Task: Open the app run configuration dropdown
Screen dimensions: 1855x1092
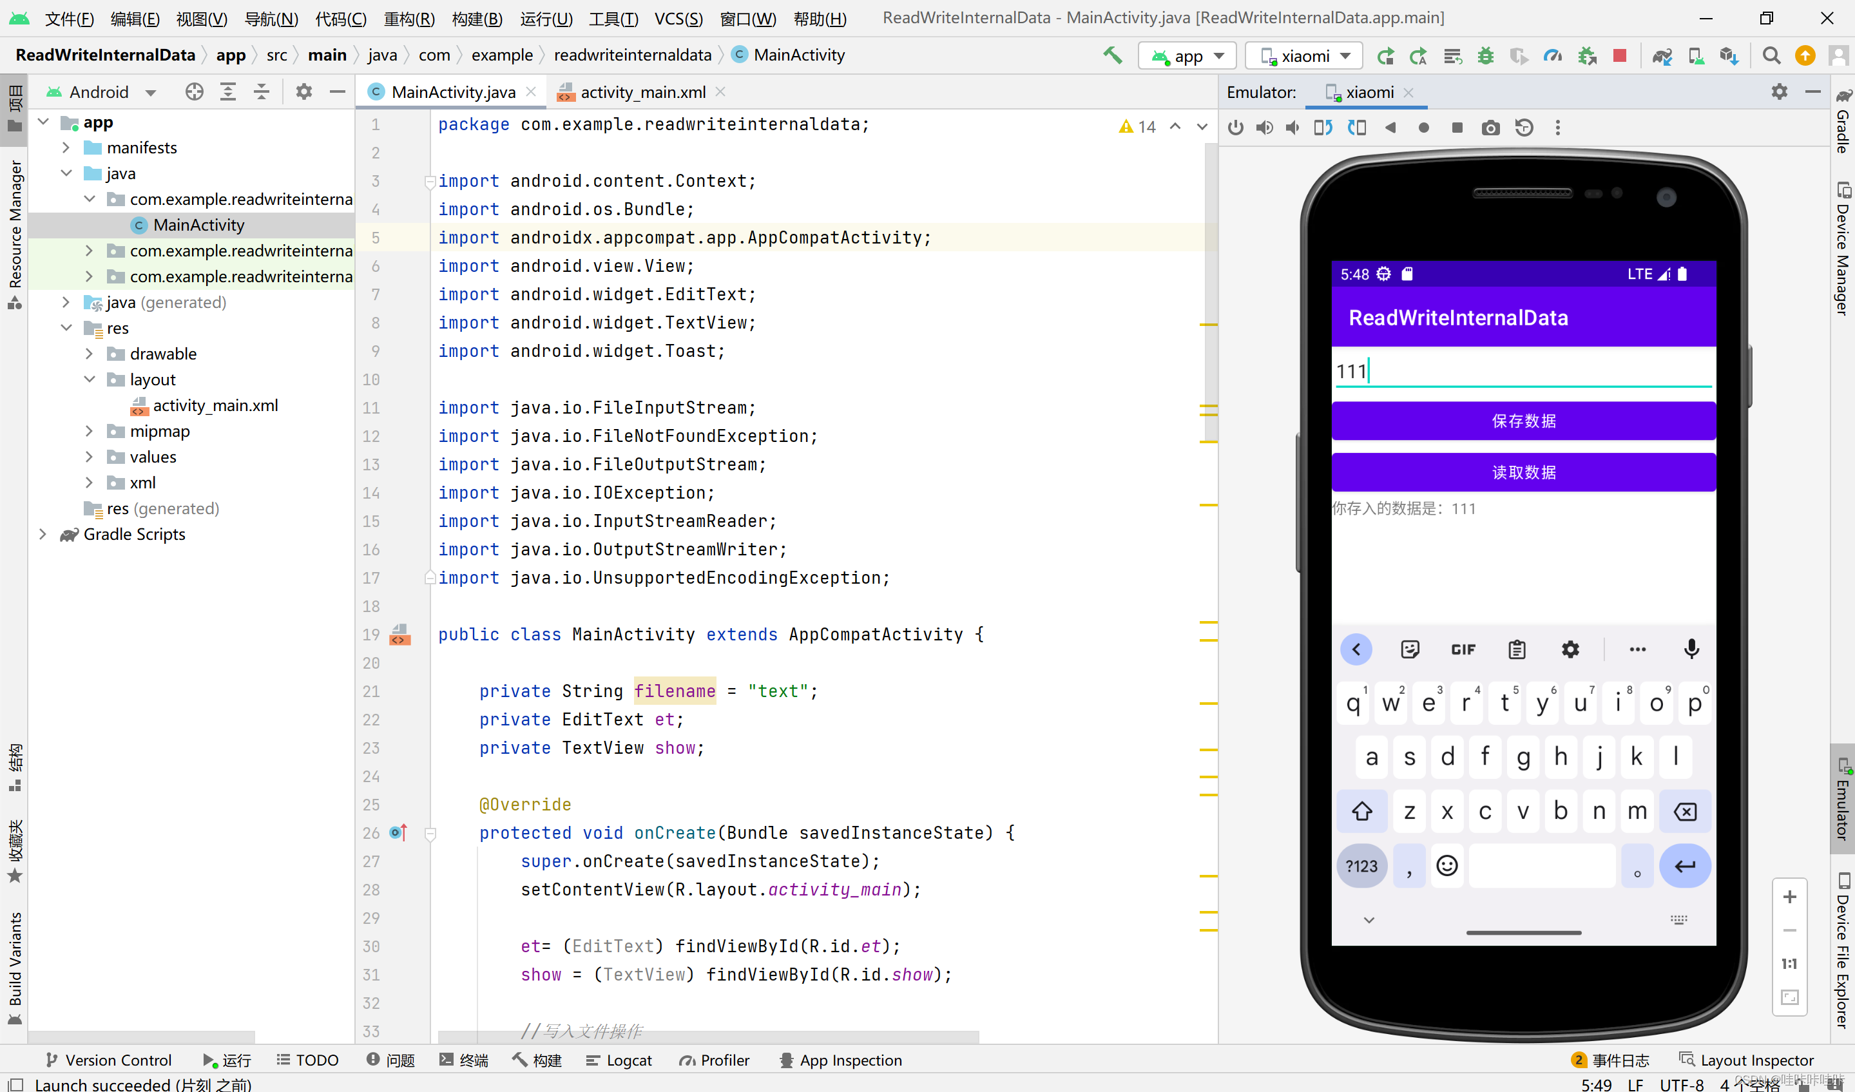Action: [x=1187, y=56]
